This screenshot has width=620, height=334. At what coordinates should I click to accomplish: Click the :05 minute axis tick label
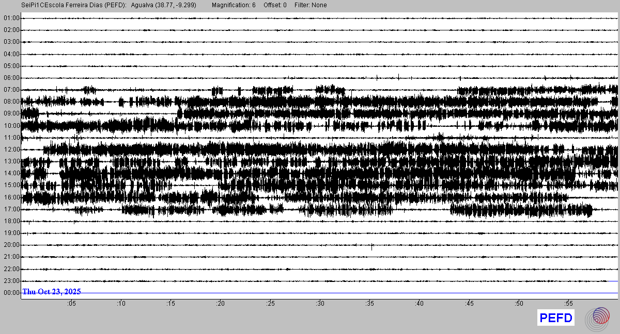point(71,304)
